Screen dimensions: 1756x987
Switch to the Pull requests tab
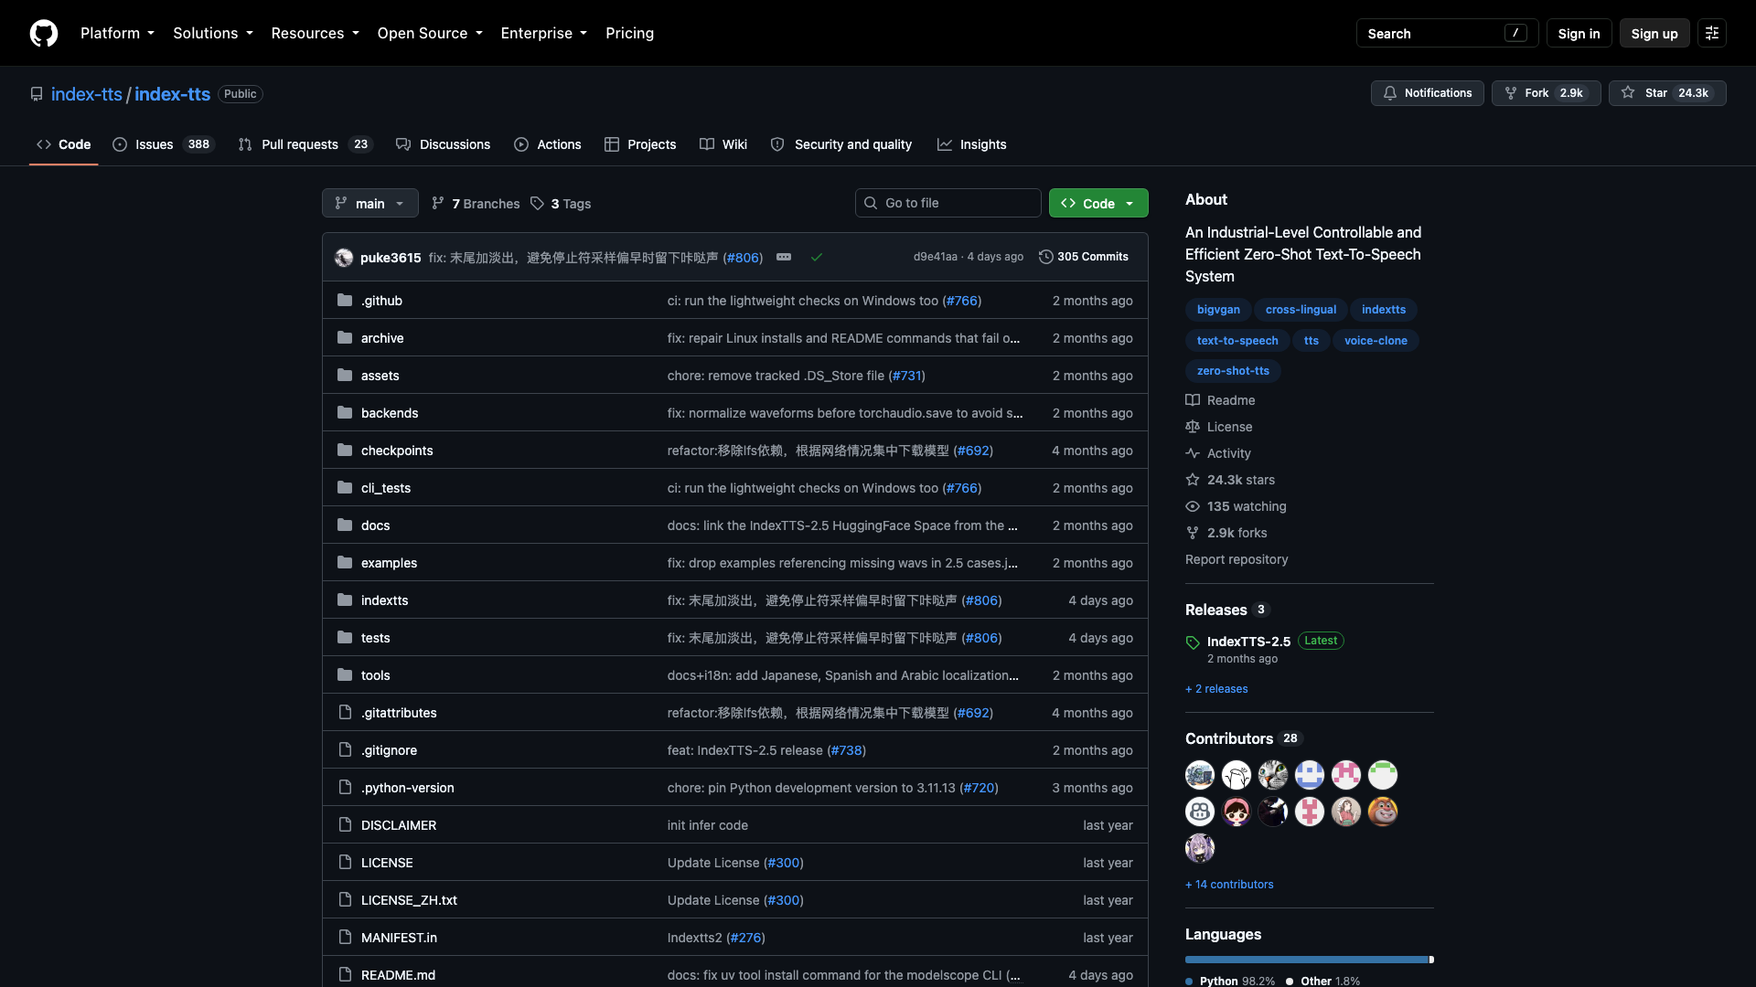305,144
